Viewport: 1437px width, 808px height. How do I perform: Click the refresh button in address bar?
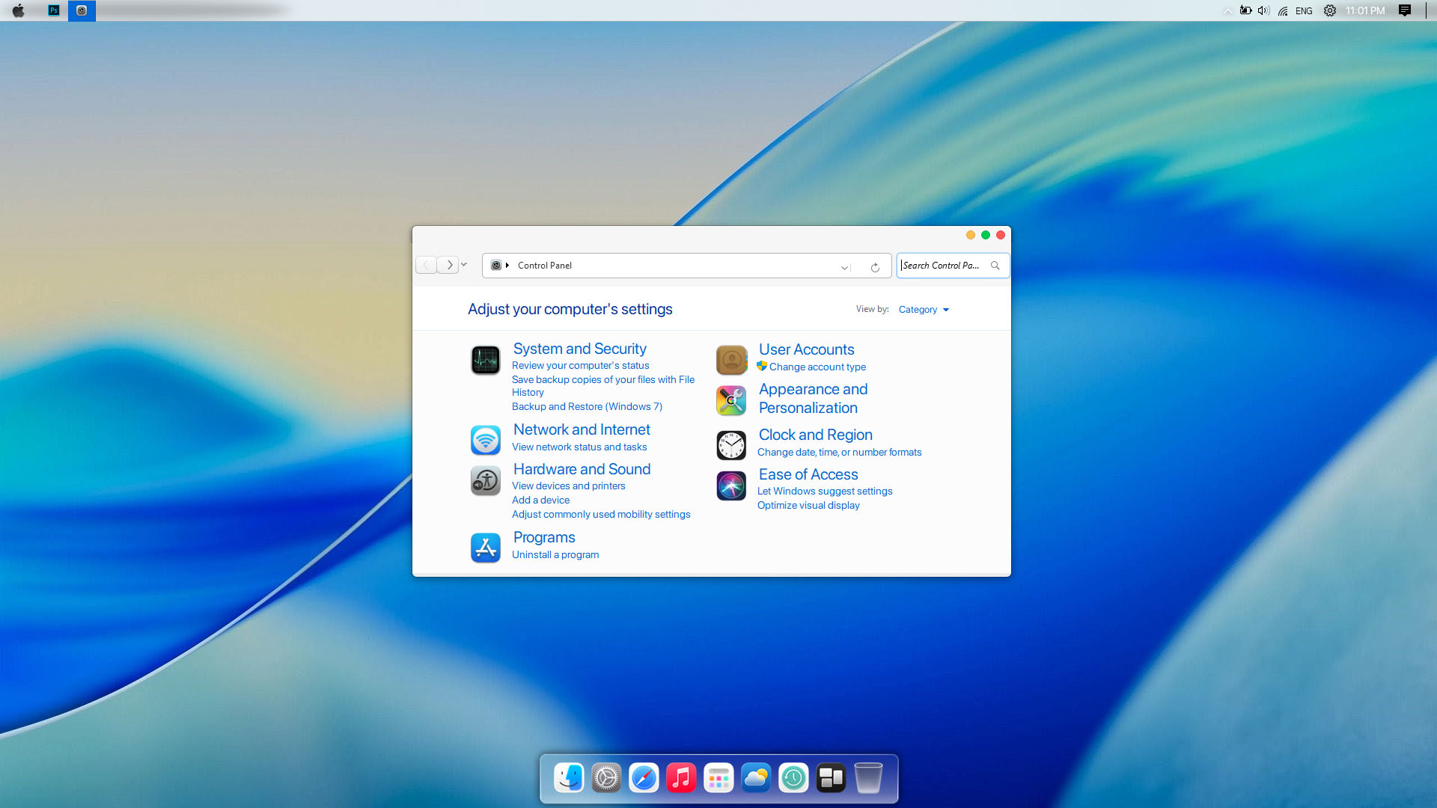click(x=875, y=266)
